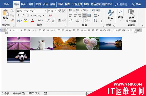Decrease paragraph indent
The height and width of the screenshot is (96, 146).
point(94,11)
